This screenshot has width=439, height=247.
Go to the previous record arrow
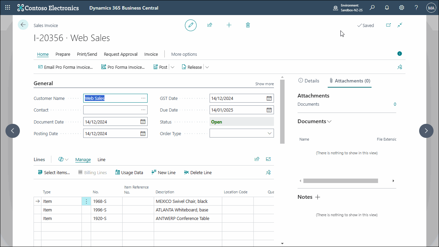13,131
